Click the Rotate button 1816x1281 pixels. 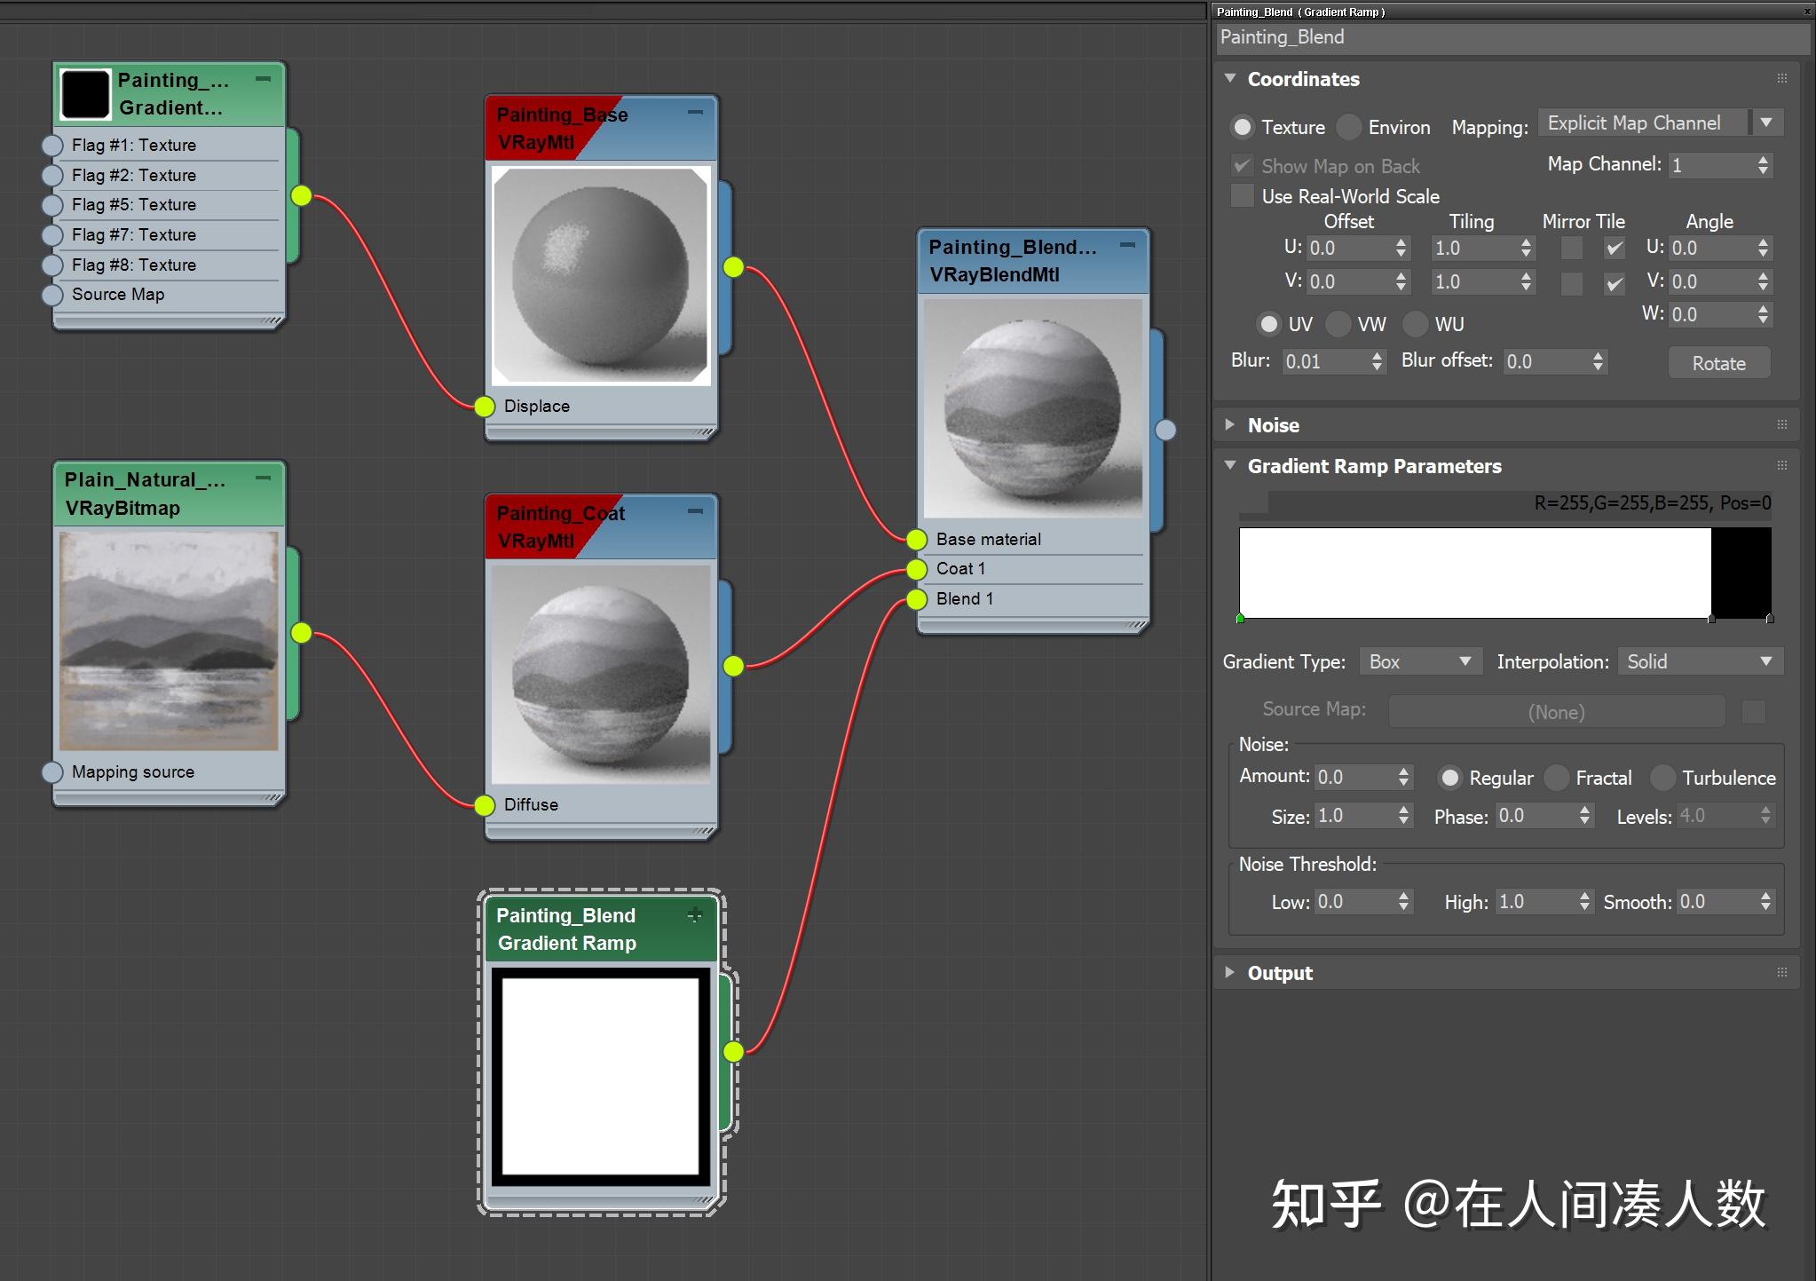[x=1717, y=362]
